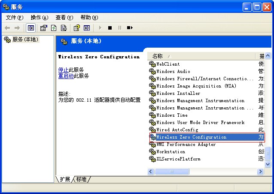Select the WebClient service row

tap(207, 64)
